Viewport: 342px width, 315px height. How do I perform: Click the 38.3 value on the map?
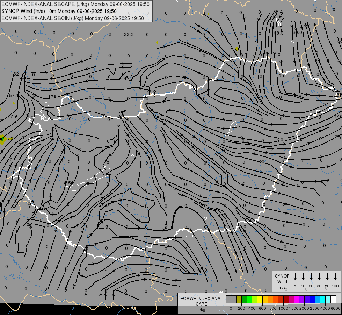[x=279, y=33]
